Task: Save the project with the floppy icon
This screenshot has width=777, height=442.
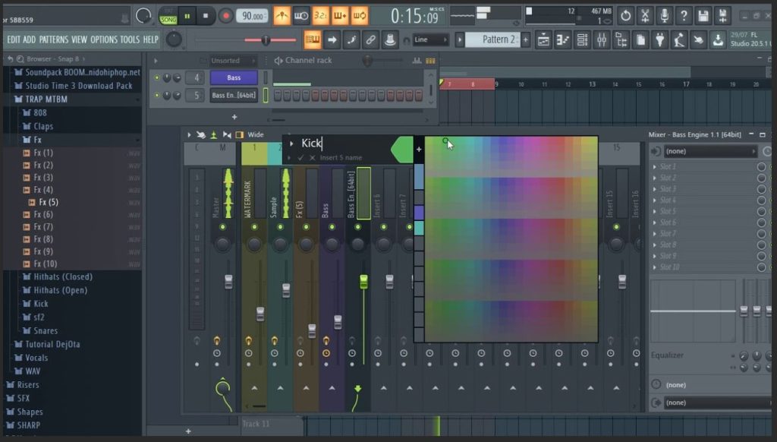Action: click(x=703, y=16)
